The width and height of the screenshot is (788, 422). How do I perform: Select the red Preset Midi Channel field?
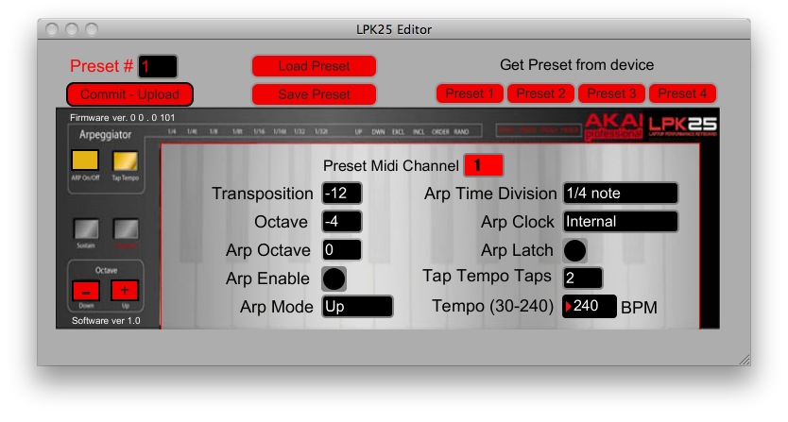(x=484, y=165)
